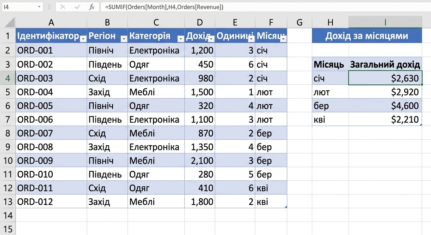The height and width of the screenshot is (235, 431).
Task: Select the cell showing $2,210
Action: [385, 119]
